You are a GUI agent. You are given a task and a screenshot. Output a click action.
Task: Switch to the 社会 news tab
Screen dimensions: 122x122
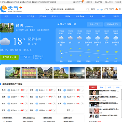tap(118, 87)
